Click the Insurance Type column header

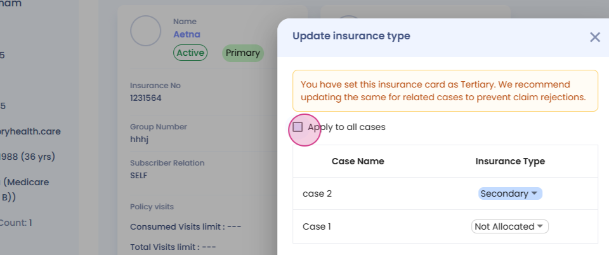[510, 161]
